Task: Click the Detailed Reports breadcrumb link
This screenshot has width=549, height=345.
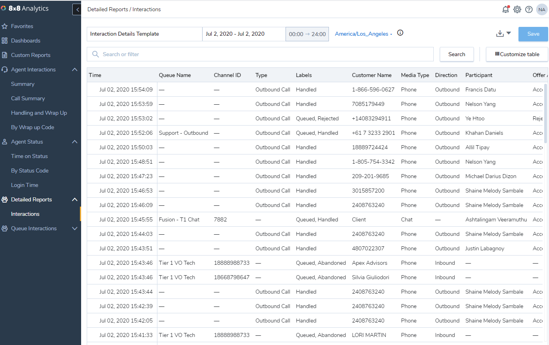Action: pyautogui.click(x=107, y=9)
